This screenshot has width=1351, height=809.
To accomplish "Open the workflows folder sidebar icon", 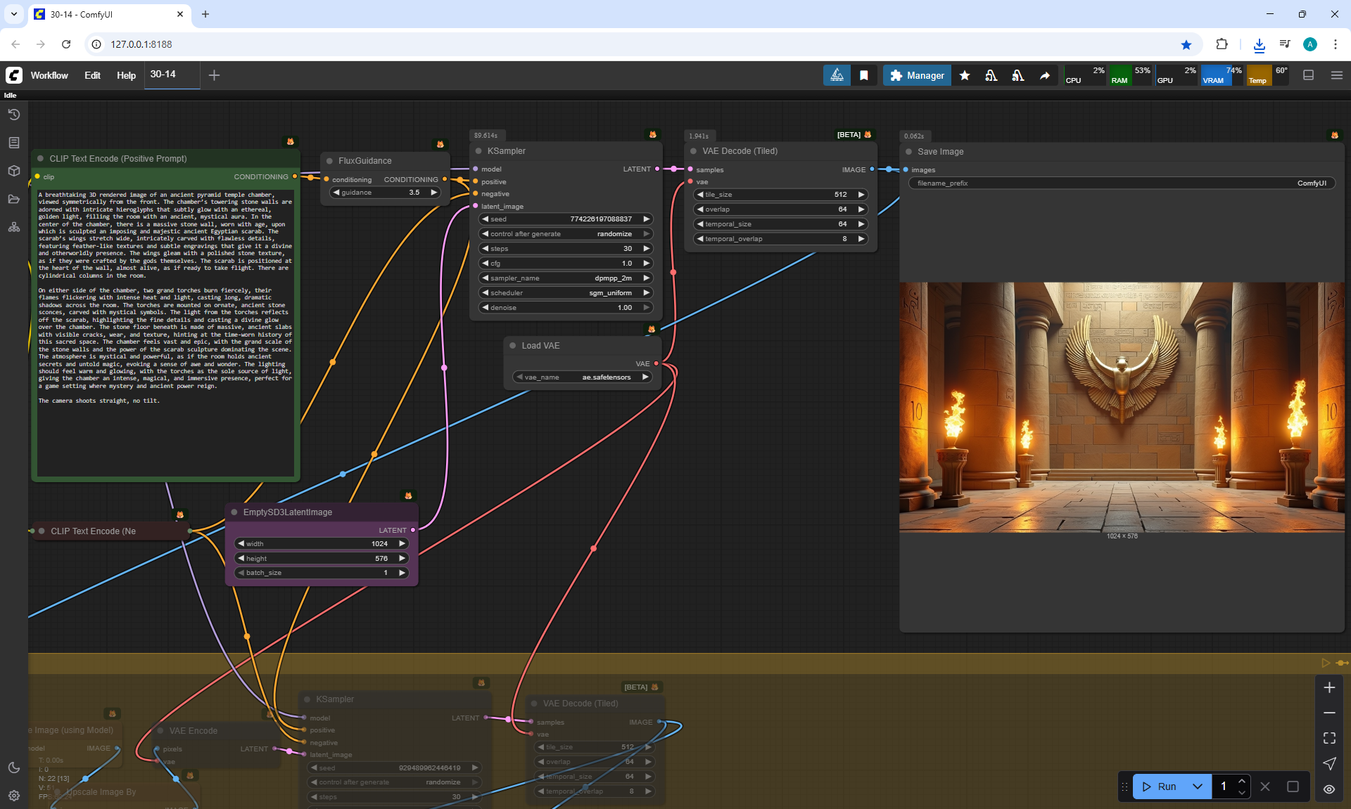I will tap(14, 199).
